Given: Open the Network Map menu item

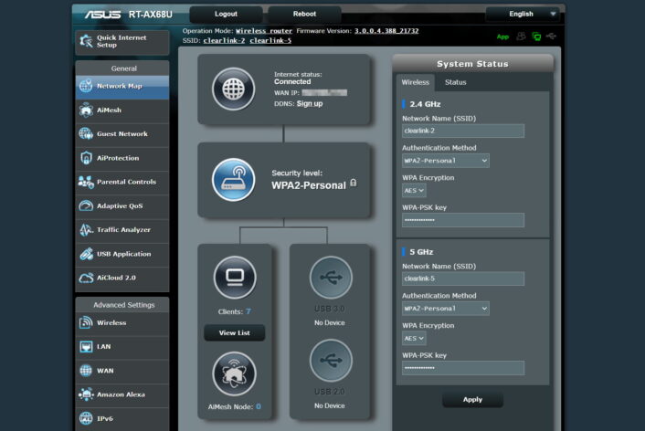Looking at the screenshot, I should click(122, 87).
